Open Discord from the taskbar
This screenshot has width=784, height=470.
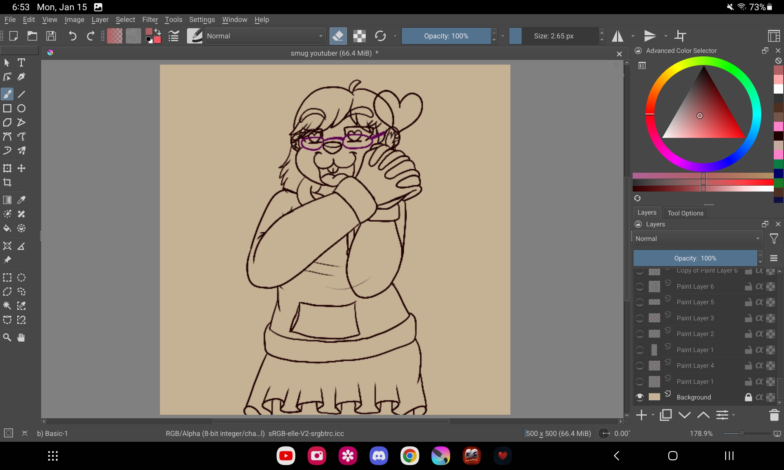point(379,456)
